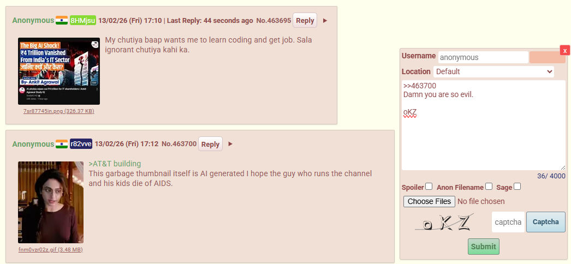Click the Captcha refresh button
The image size is (571, 264).
coord(545,222)
